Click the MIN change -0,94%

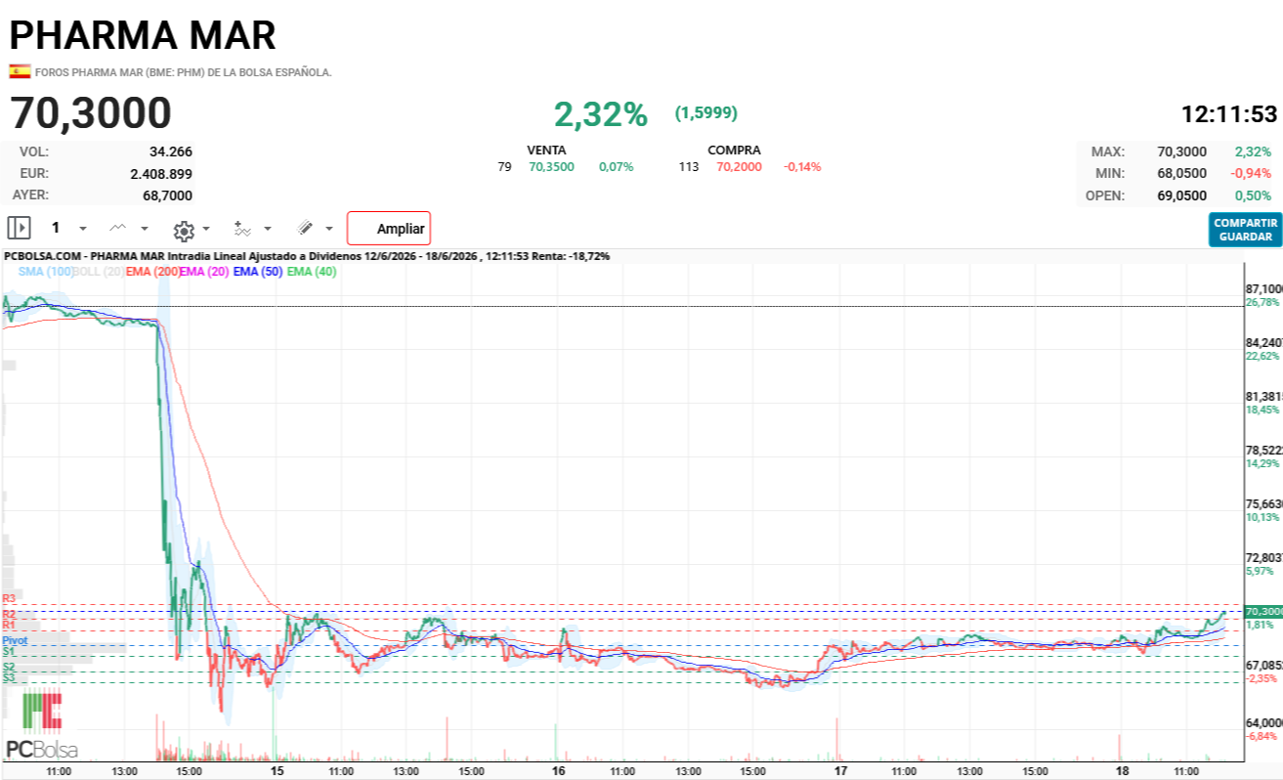1253,173
